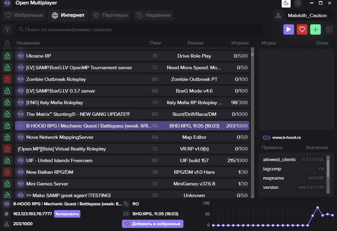The width and height of the screenshot is (337, 231).
Task: Select UIF - United Islands Freeroam server
Action: 132,160
